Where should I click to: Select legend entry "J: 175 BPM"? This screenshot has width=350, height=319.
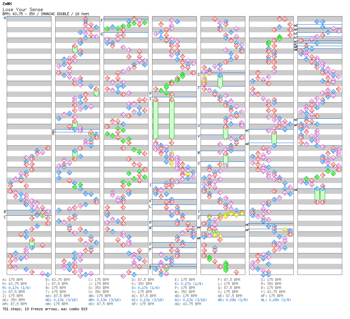pyautogui.click(x=99, y=284)
